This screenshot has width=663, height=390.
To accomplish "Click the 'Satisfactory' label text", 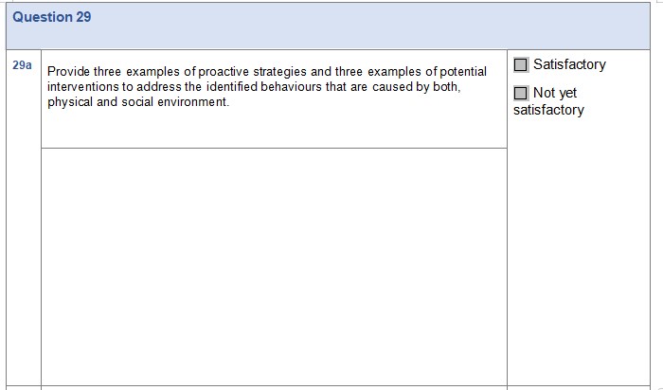I will click(x=569, y=65).
